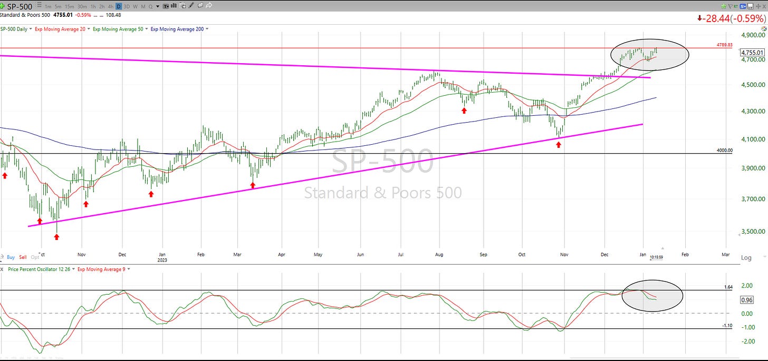The width and height of the screenshot is (768, 361).
Task: Click the Jan 2023 date axis label
Action: 163,256
